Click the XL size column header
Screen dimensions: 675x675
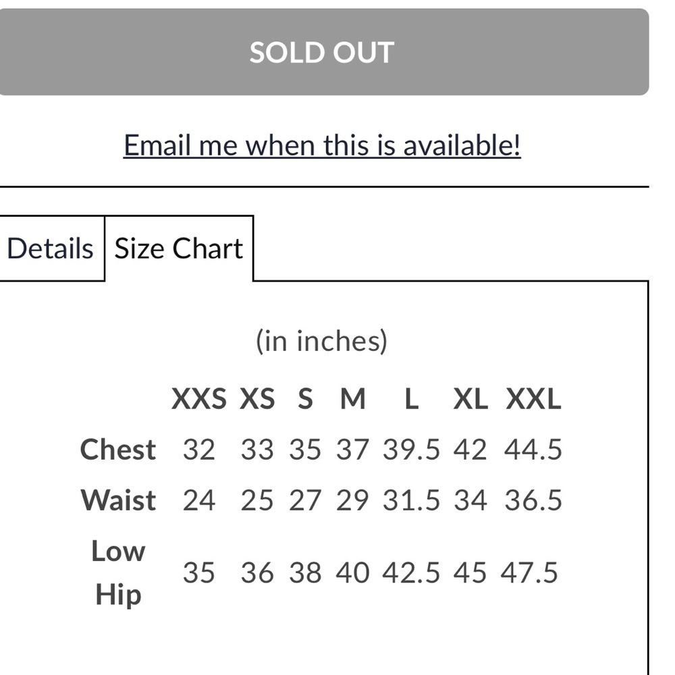point(470,399)
